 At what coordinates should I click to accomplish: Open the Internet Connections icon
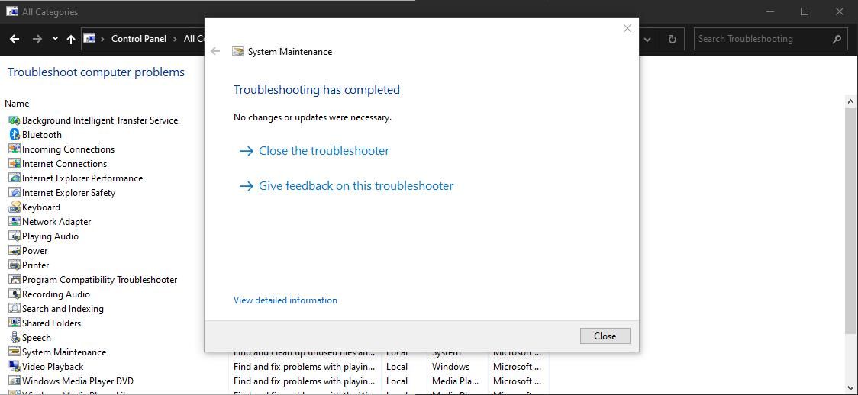click(15, 164)
